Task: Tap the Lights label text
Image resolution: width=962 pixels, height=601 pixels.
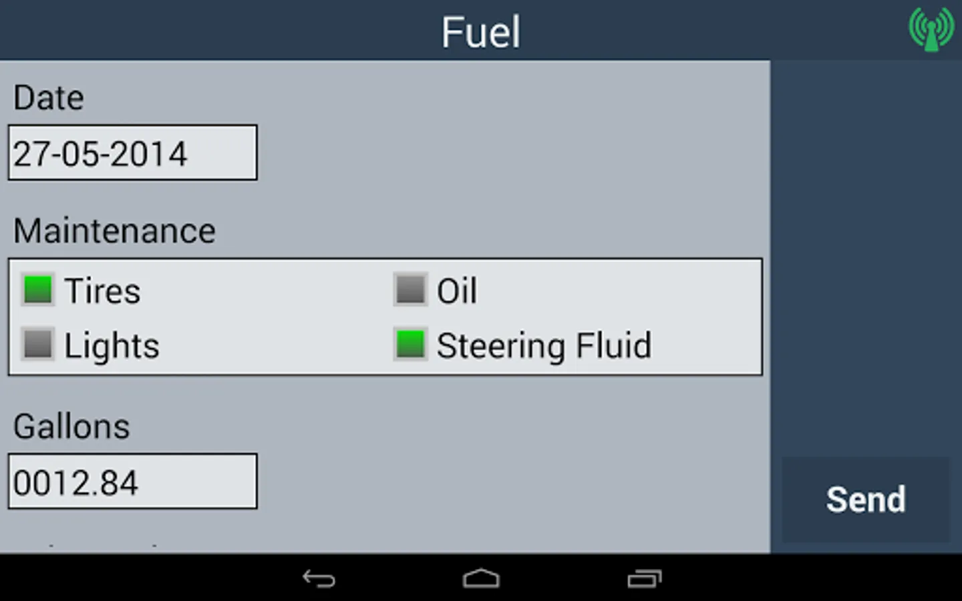Action: [x=112, y=346]
